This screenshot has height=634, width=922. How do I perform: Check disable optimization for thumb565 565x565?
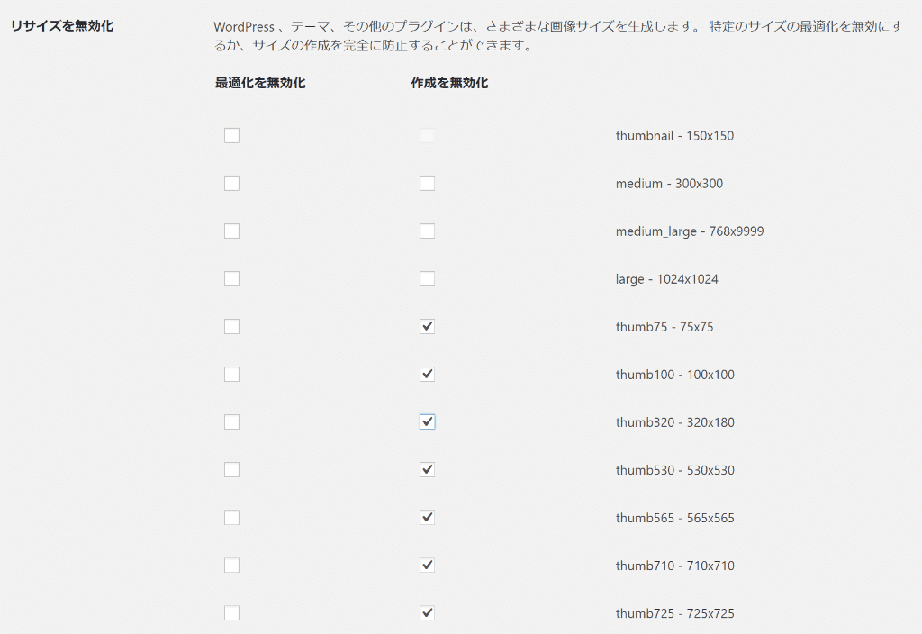(x=231, y=518)
